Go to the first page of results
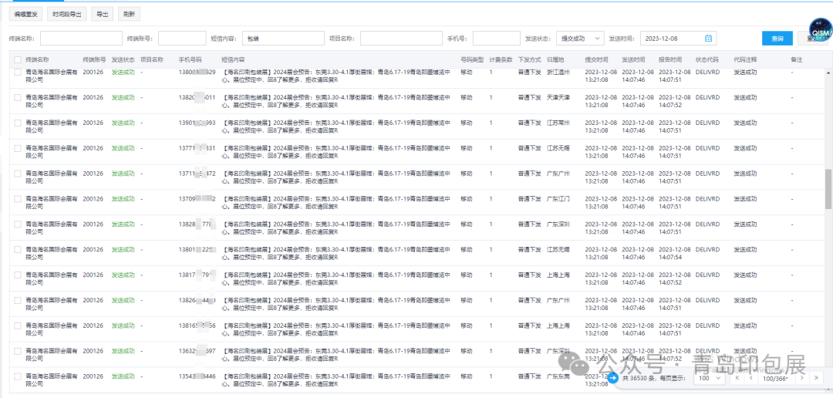Screen dimensions: 833x398 click(737, 379)
